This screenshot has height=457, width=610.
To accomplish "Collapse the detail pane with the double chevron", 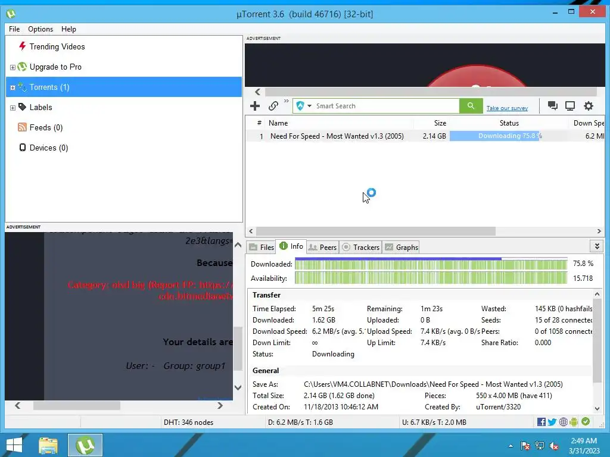I will [x=597, y=246].
